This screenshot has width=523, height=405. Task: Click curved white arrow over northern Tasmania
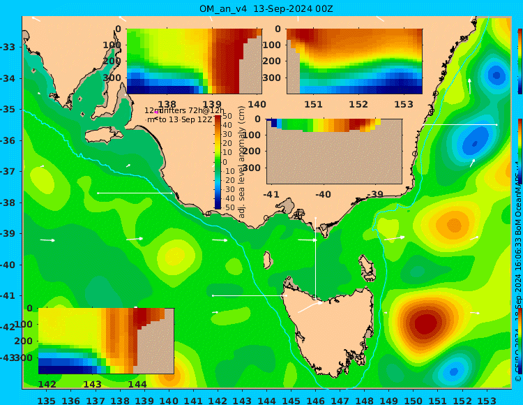(x=310, y=307)
